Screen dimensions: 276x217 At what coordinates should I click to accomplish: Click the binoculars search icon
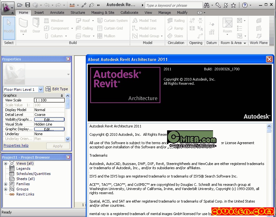click(x=207, y=5)
